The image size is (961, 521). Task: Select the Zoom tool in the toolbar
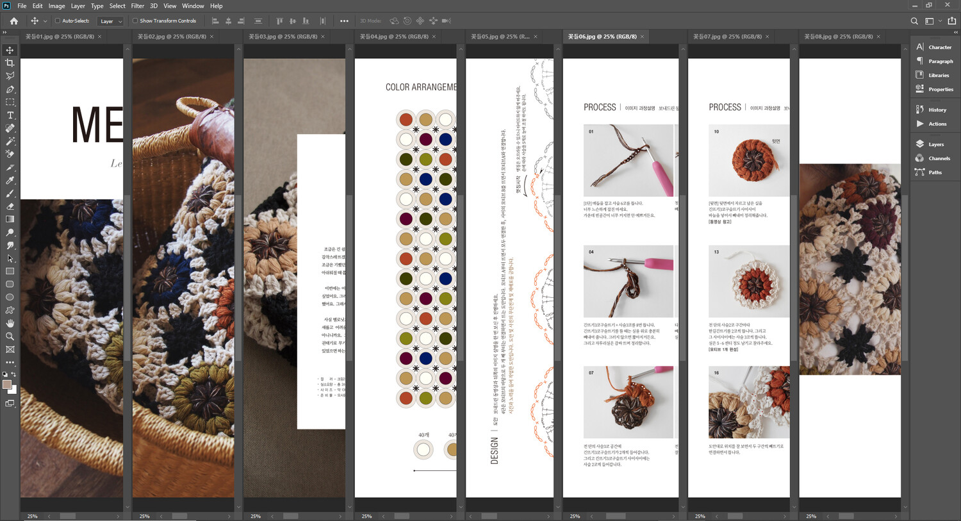[x=10, y=336]
